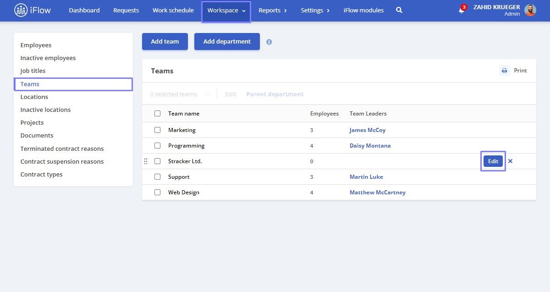Click the drag handle on Stracker Ltd. row
550x292 pixels.
(x=146, y=161)
